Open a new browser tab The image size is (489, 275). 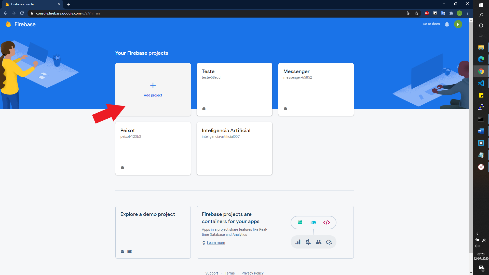(x=69, y=4)
